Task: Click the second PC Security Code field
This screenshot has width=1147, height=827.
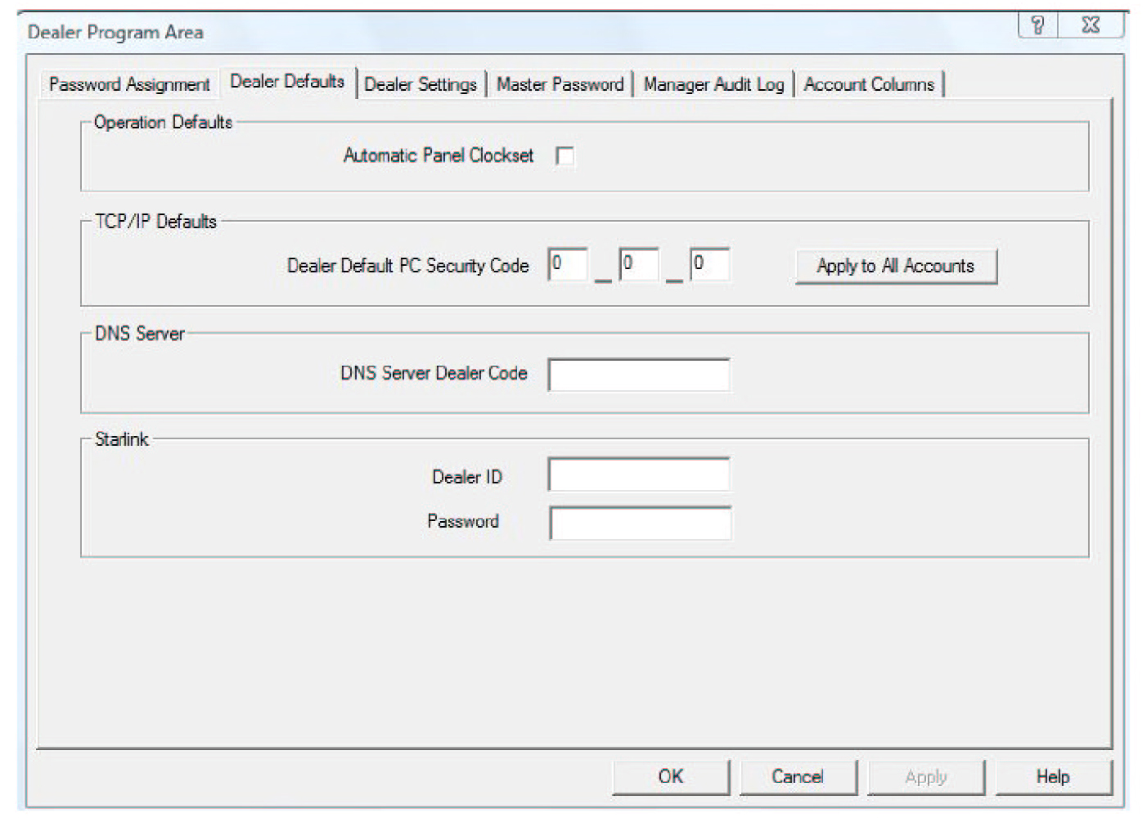Action: [639, 264]
